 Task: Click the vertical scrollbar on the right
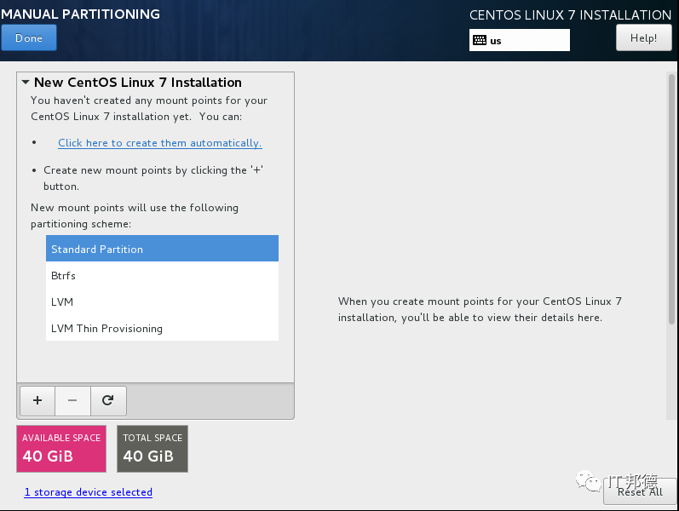(x=671, y=199)
